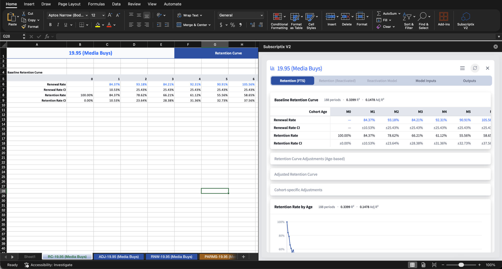This screenshot has height=269, width=502.
Task: Toggle middle vertical alignment
Action: (x=139, y=15)
